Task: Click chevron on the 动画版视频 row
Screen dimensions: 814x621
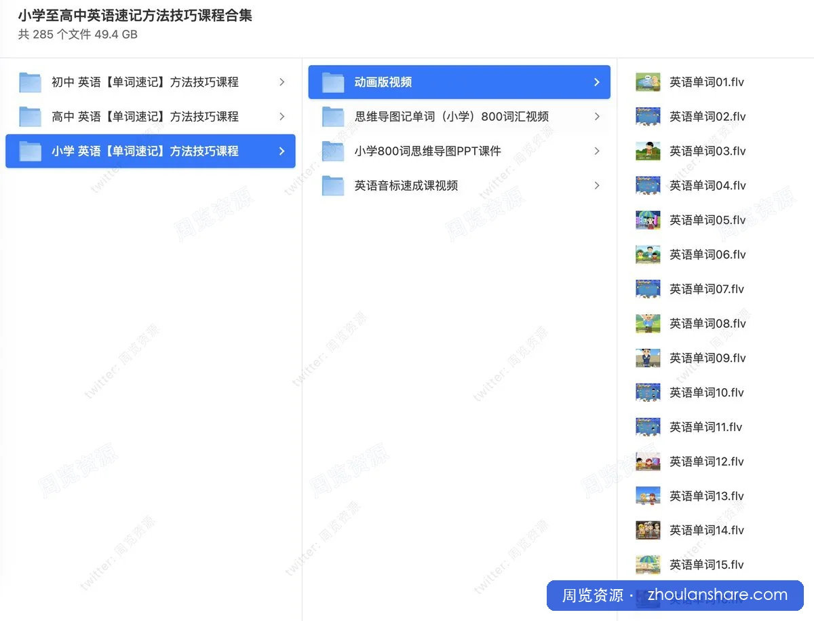Action: point(597,82)
